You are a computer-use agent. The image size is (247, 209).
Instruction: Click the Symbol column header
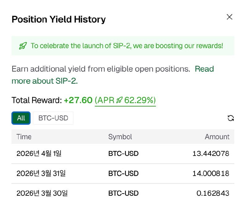120,137
